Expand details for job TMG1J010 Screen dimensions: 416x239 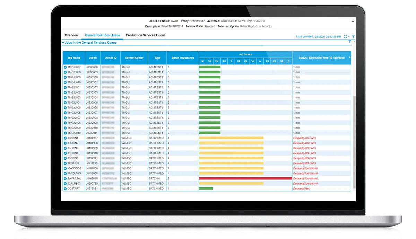pyautogui.click(x=65, y=82)
